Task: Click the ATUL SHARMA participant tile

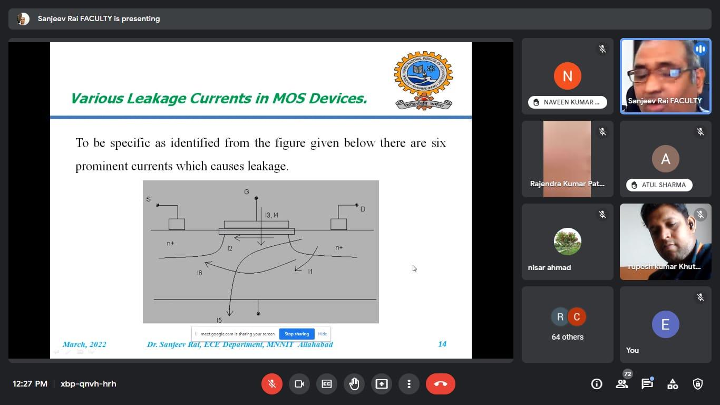Action: click(665, 159)
